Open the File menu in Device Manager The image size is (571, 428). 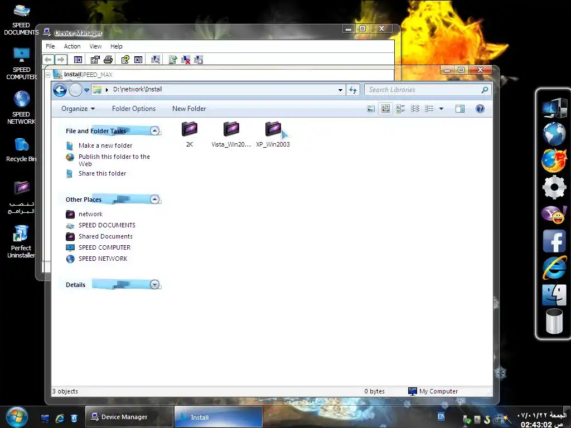tap(50, 46)
